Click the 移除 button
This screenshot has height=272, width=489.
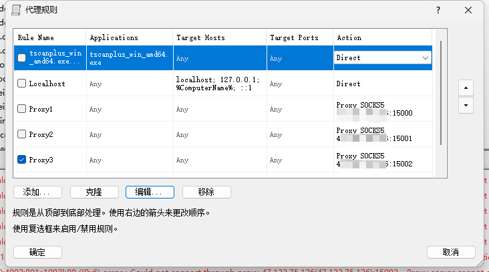pos(206,192)
